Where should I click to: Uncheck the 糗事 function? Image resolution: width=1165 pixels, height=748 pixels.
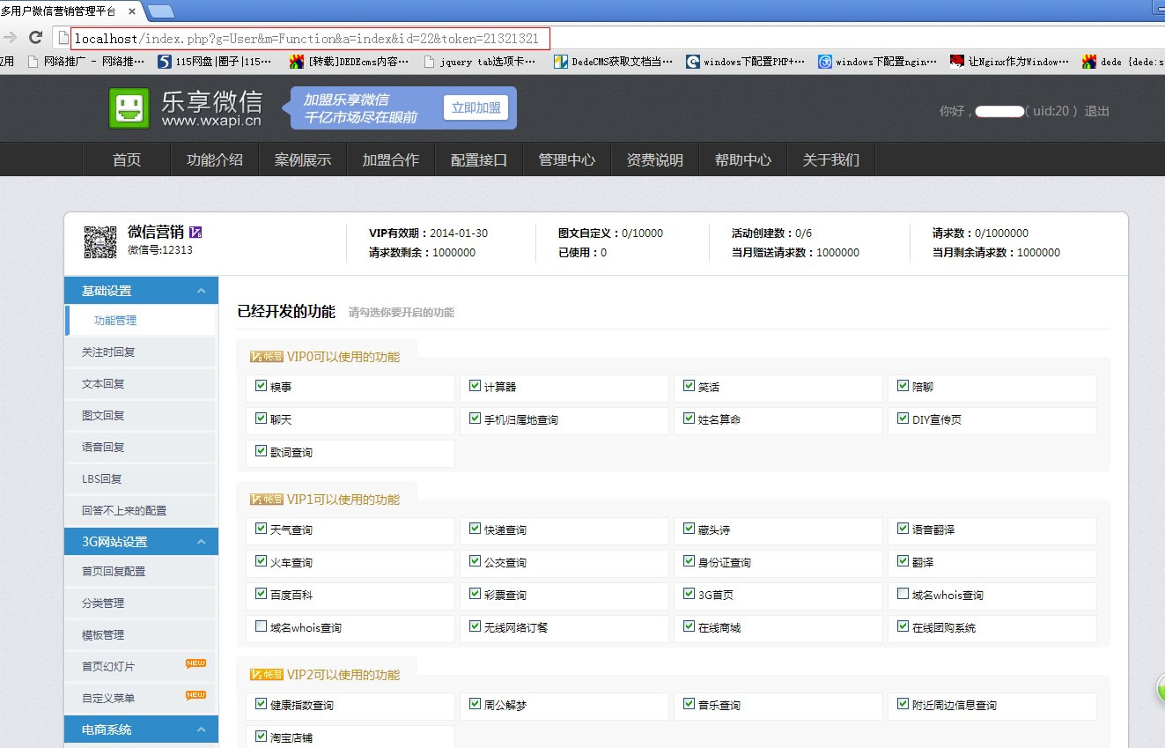(261, 386)
